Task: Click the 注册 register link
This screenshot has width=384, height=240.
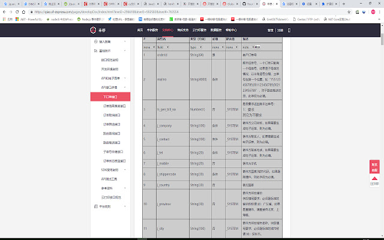Action: click(x=280, y=30)
